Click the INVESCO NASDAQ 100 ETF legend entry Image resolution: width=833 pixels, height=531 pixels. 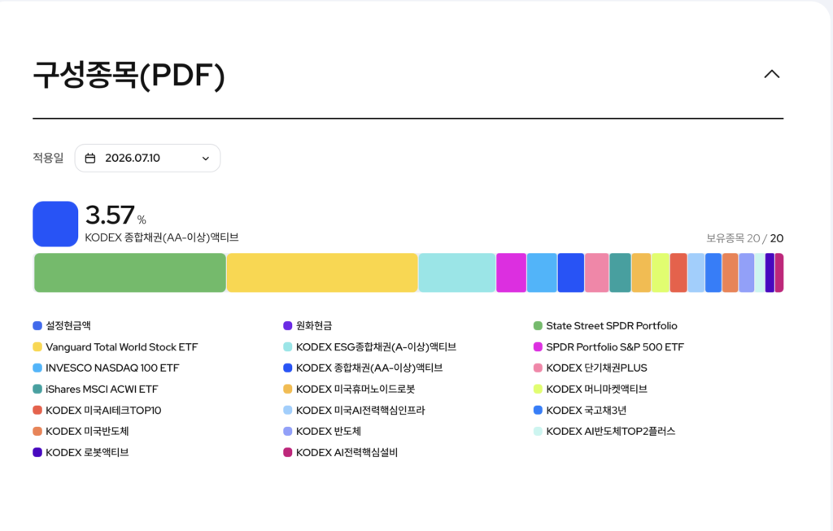(107, 368)
